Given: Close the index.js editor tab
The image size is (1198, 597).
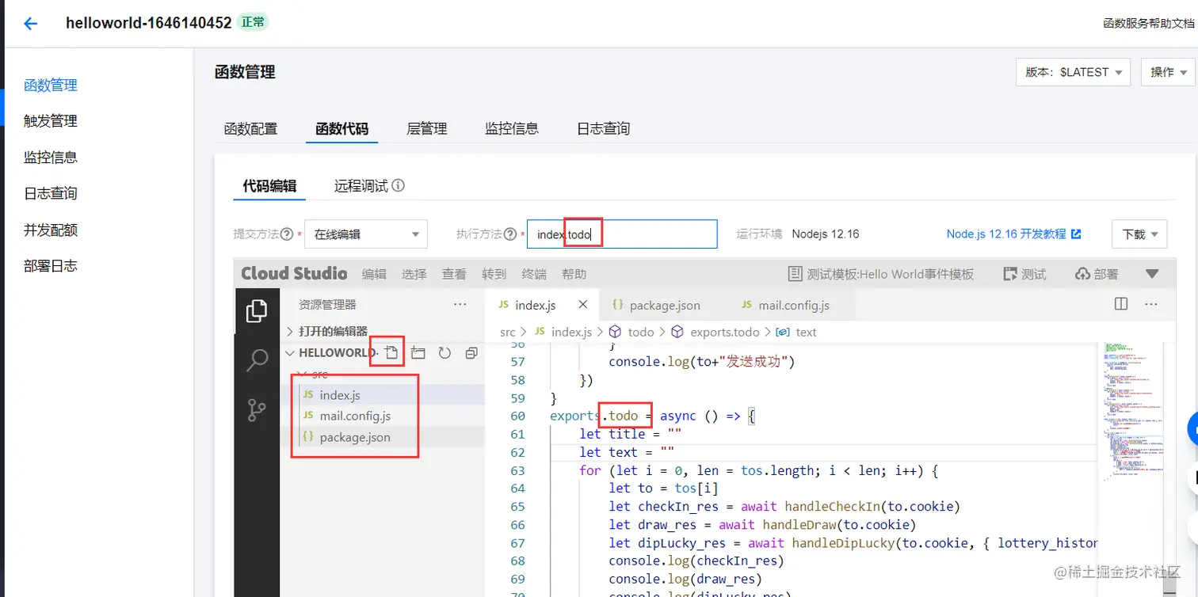Looking at the screenshot, I should 583,304.
